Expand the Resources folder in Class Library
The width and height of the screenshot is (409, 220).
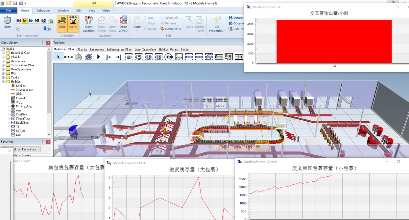[3, 61]
